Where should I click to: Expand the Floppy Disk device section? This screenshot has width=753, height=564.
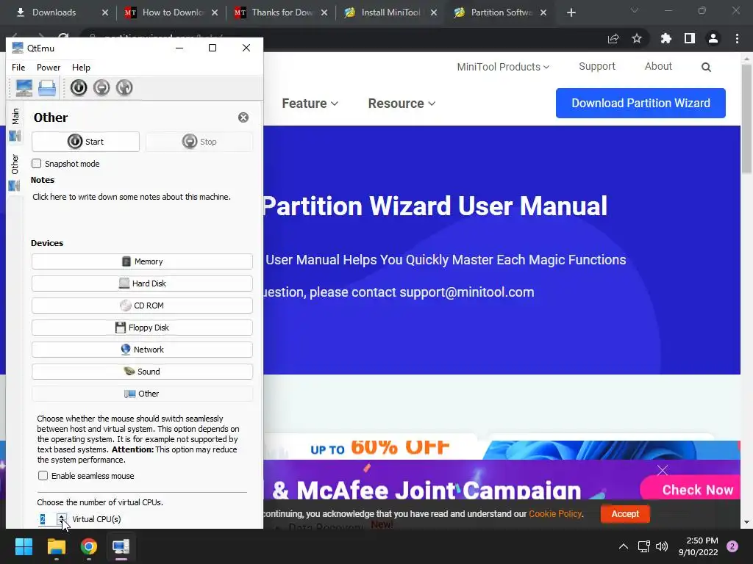point(142,328)
